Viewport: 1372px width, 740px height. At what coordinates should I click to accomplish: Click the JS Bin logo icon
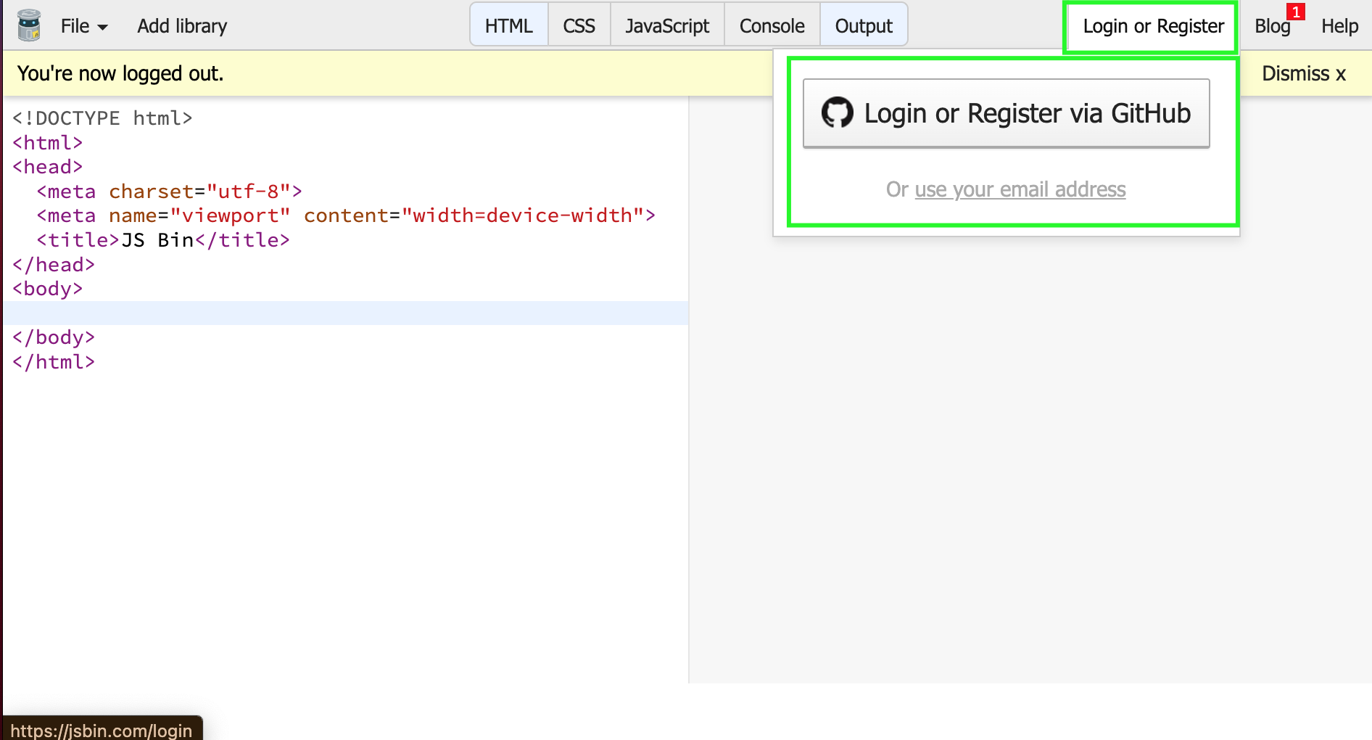29,25
